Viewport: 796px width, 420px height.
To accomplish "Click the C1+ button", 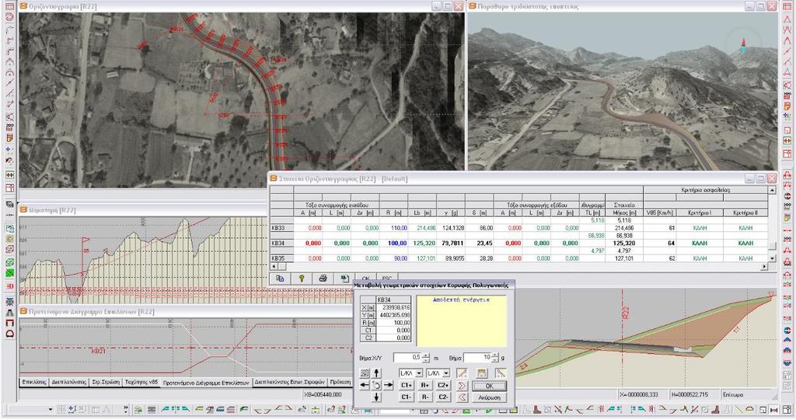I will tap(407, 385).
